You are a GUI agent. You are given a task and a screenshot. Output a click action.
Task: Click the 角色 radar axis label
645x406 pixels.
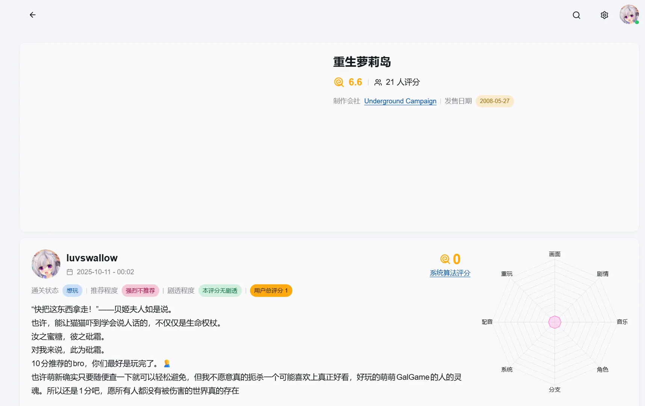tap(603, 370)
